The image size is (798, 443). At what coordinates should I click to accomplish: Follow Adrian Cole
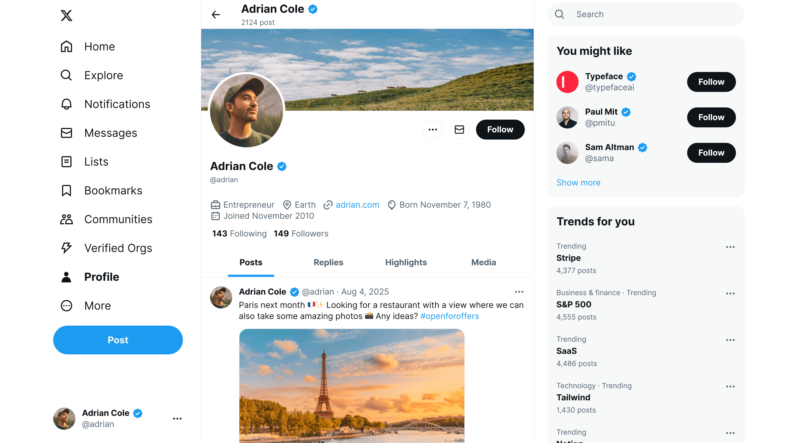(x=500, y=129)
